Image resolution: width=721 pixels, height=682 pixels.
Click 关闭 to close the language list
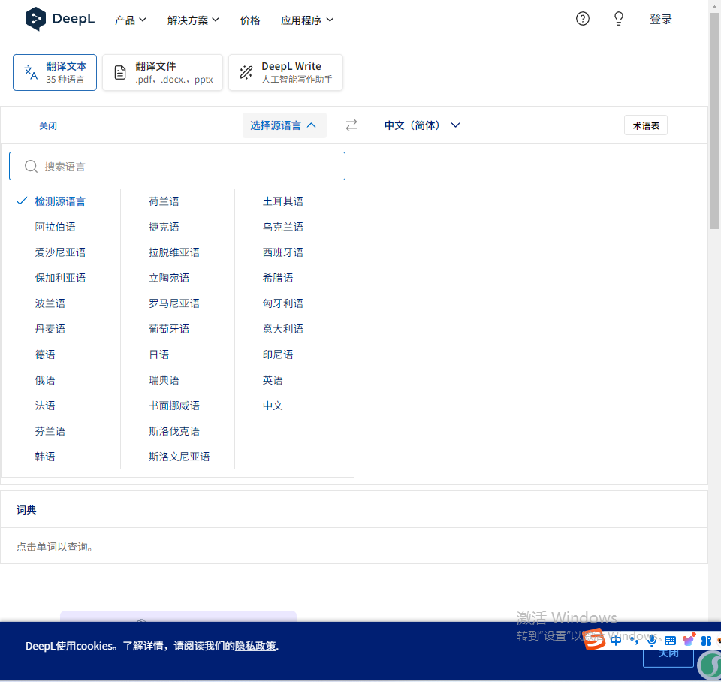(48, 125)
